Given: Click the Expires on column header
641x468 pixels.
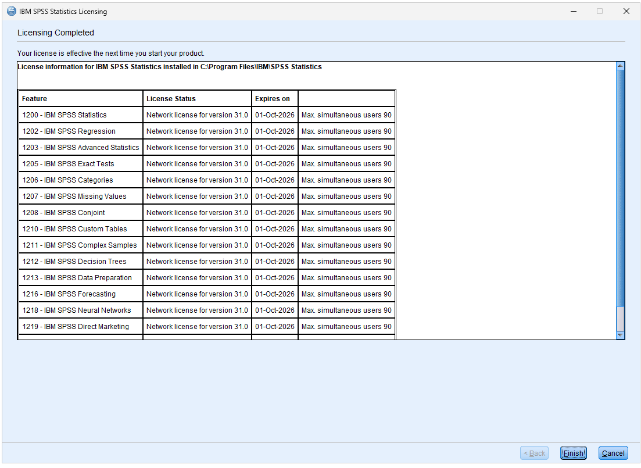Looking at the screenshot, I should pyautogui.click(x=272, y=99).
